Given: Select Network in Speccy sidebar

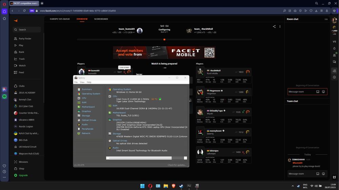Looking at the screenshot, I should tap(86, 134).
